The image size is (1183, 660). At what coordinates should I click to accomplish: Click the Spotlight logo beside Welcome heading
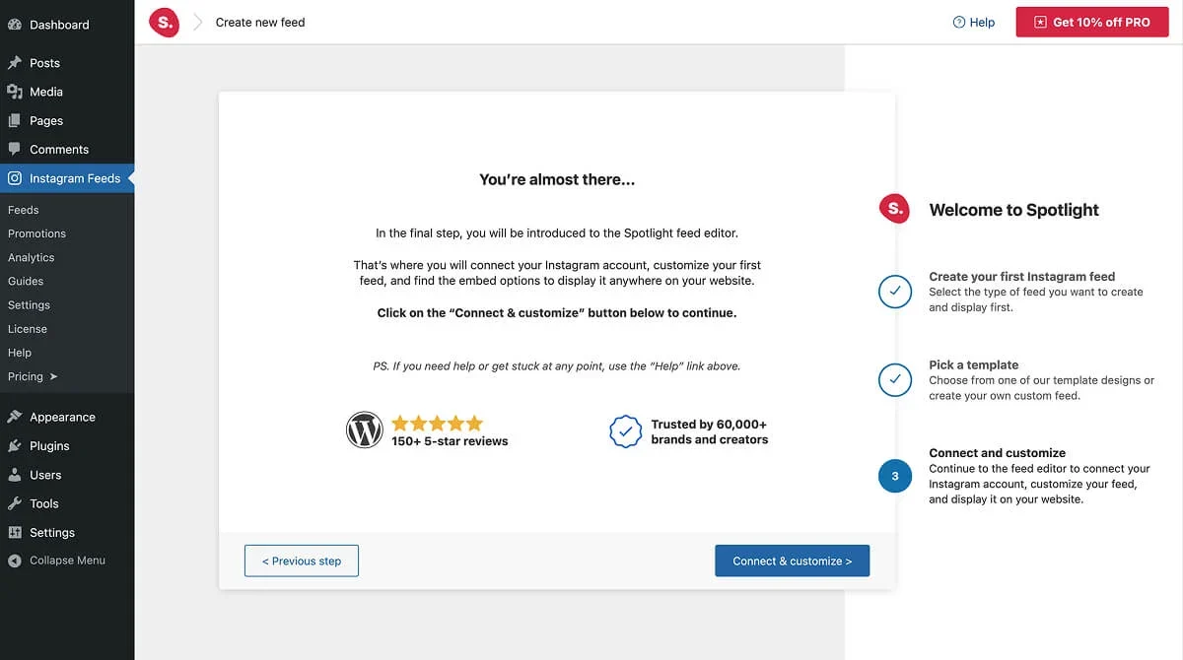pos(894,208)
